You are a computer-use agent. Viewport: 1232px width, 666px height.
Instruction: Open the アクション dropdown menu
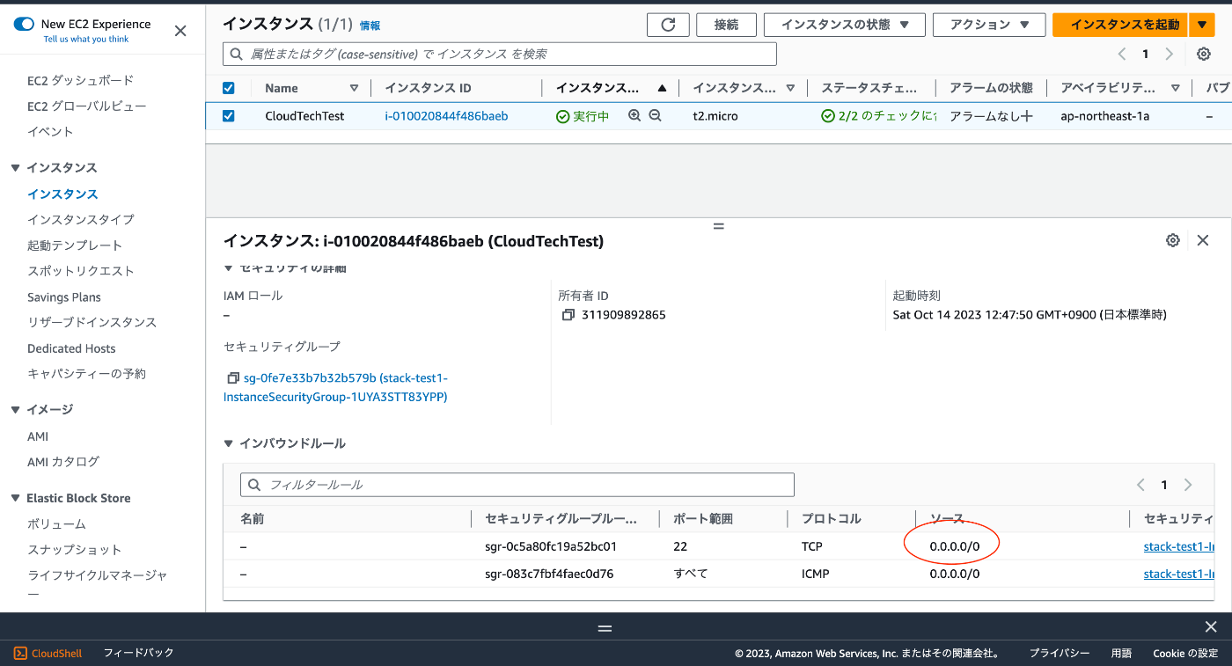pos(989,25)
